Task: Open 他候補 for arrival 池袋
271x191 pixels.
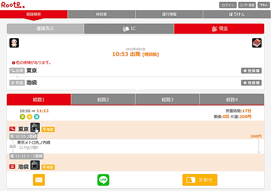Action: (x=251, y=83)
